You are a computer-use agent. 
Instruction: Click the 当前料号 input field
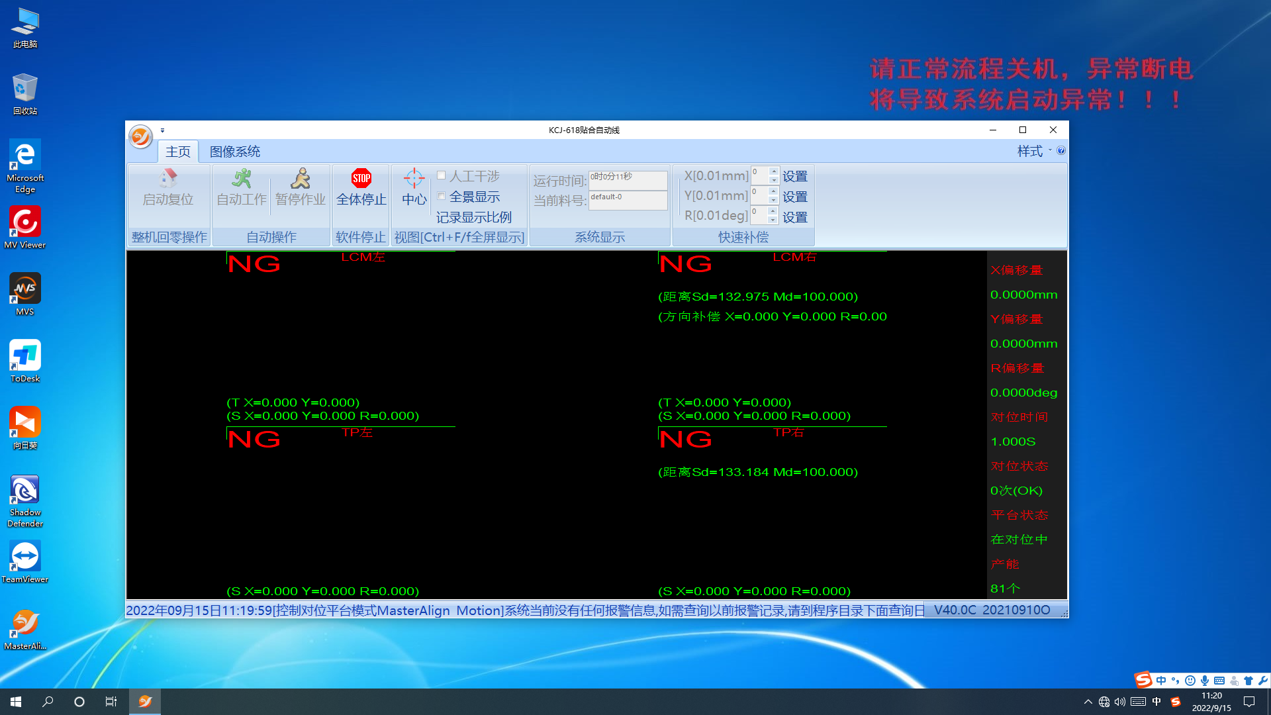coord(628,200)
